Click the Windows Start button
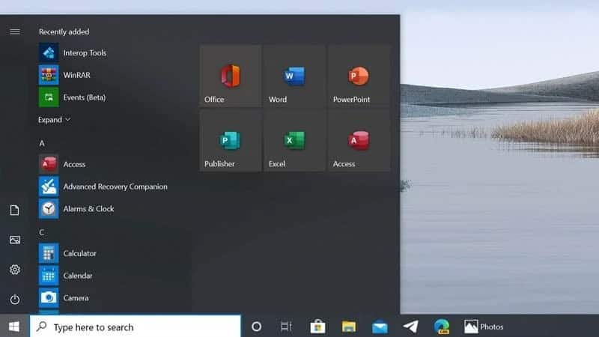599x337 pixels. coord(14,327)
